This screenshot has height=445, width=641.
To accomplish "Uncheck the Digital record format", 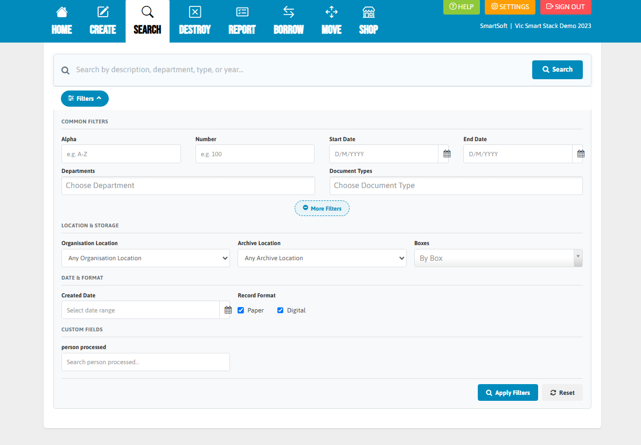I will 280,310.
